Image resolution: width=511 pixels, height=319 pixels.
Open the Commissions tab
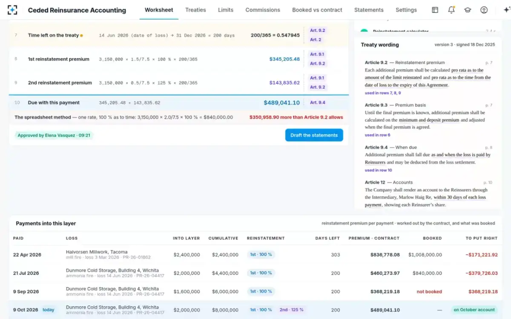click(x=263, y=10)
